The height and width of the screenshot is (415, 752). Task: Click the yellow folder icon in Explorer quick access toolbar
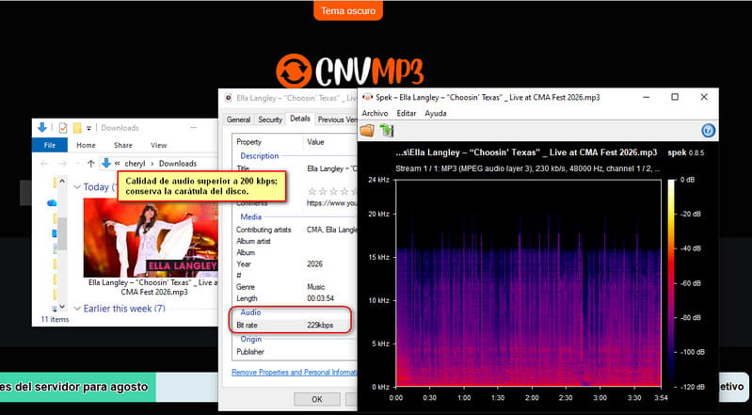[77, 128]
